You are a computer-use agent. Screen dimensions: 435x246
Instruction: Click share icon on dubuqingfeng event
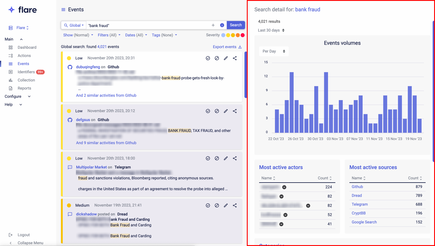pos(235,58)
